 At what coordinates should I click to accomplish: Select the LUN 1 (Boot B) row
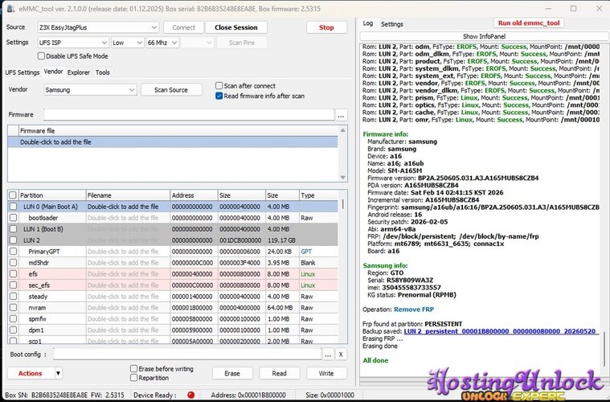pos(172,229)
